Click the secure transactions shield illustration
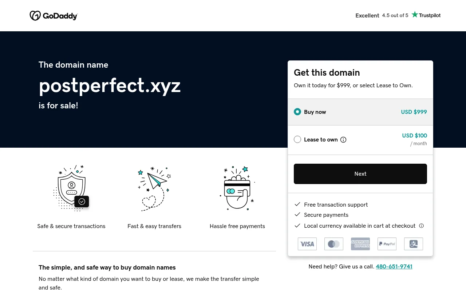The width and height of the screenshot is (466, 291). [x=71, y=188]
